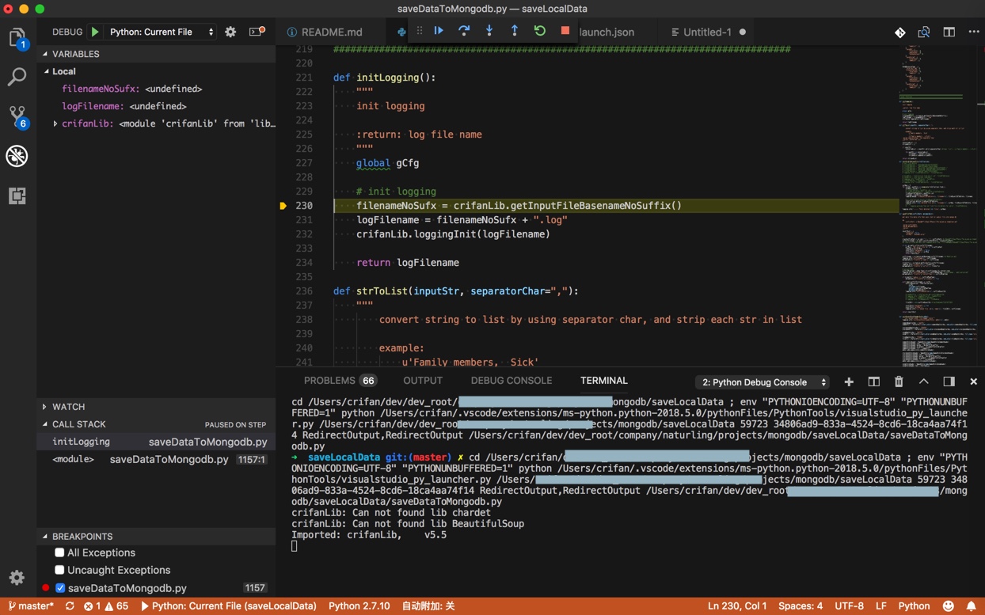Click Python 2.7.10 interpreter in status bar

[x=359, y=606]
